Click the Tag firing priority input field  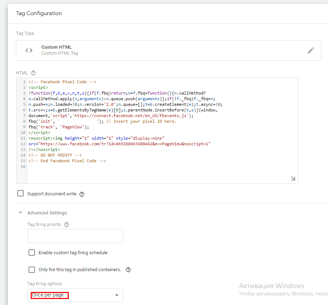(75, 236)
